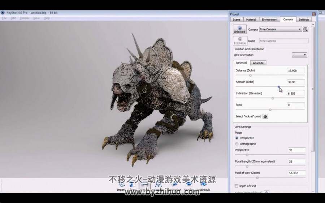
Task: Click the Project panel scrollbar up arrow
Action: [x=313, y=25]
